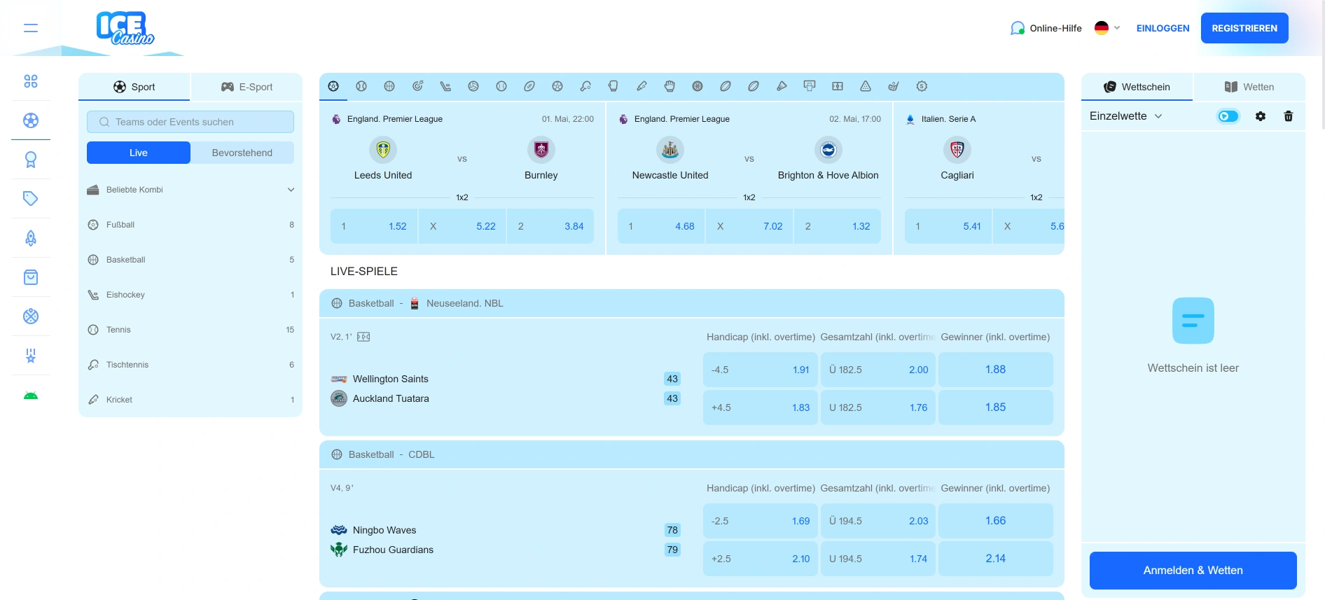Select the soccer ball sports icon in sidebar
The width and height of the screenshot is (1325, 600).
31,120
